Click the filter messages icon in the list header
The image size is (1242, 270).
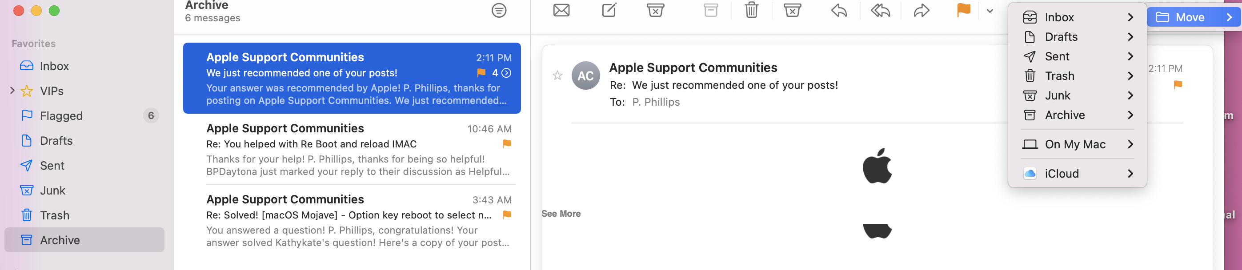[499, 10]
